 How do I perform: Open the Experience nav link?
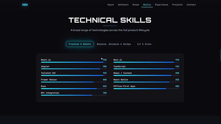pyautogui.click(x=162, y=5)
